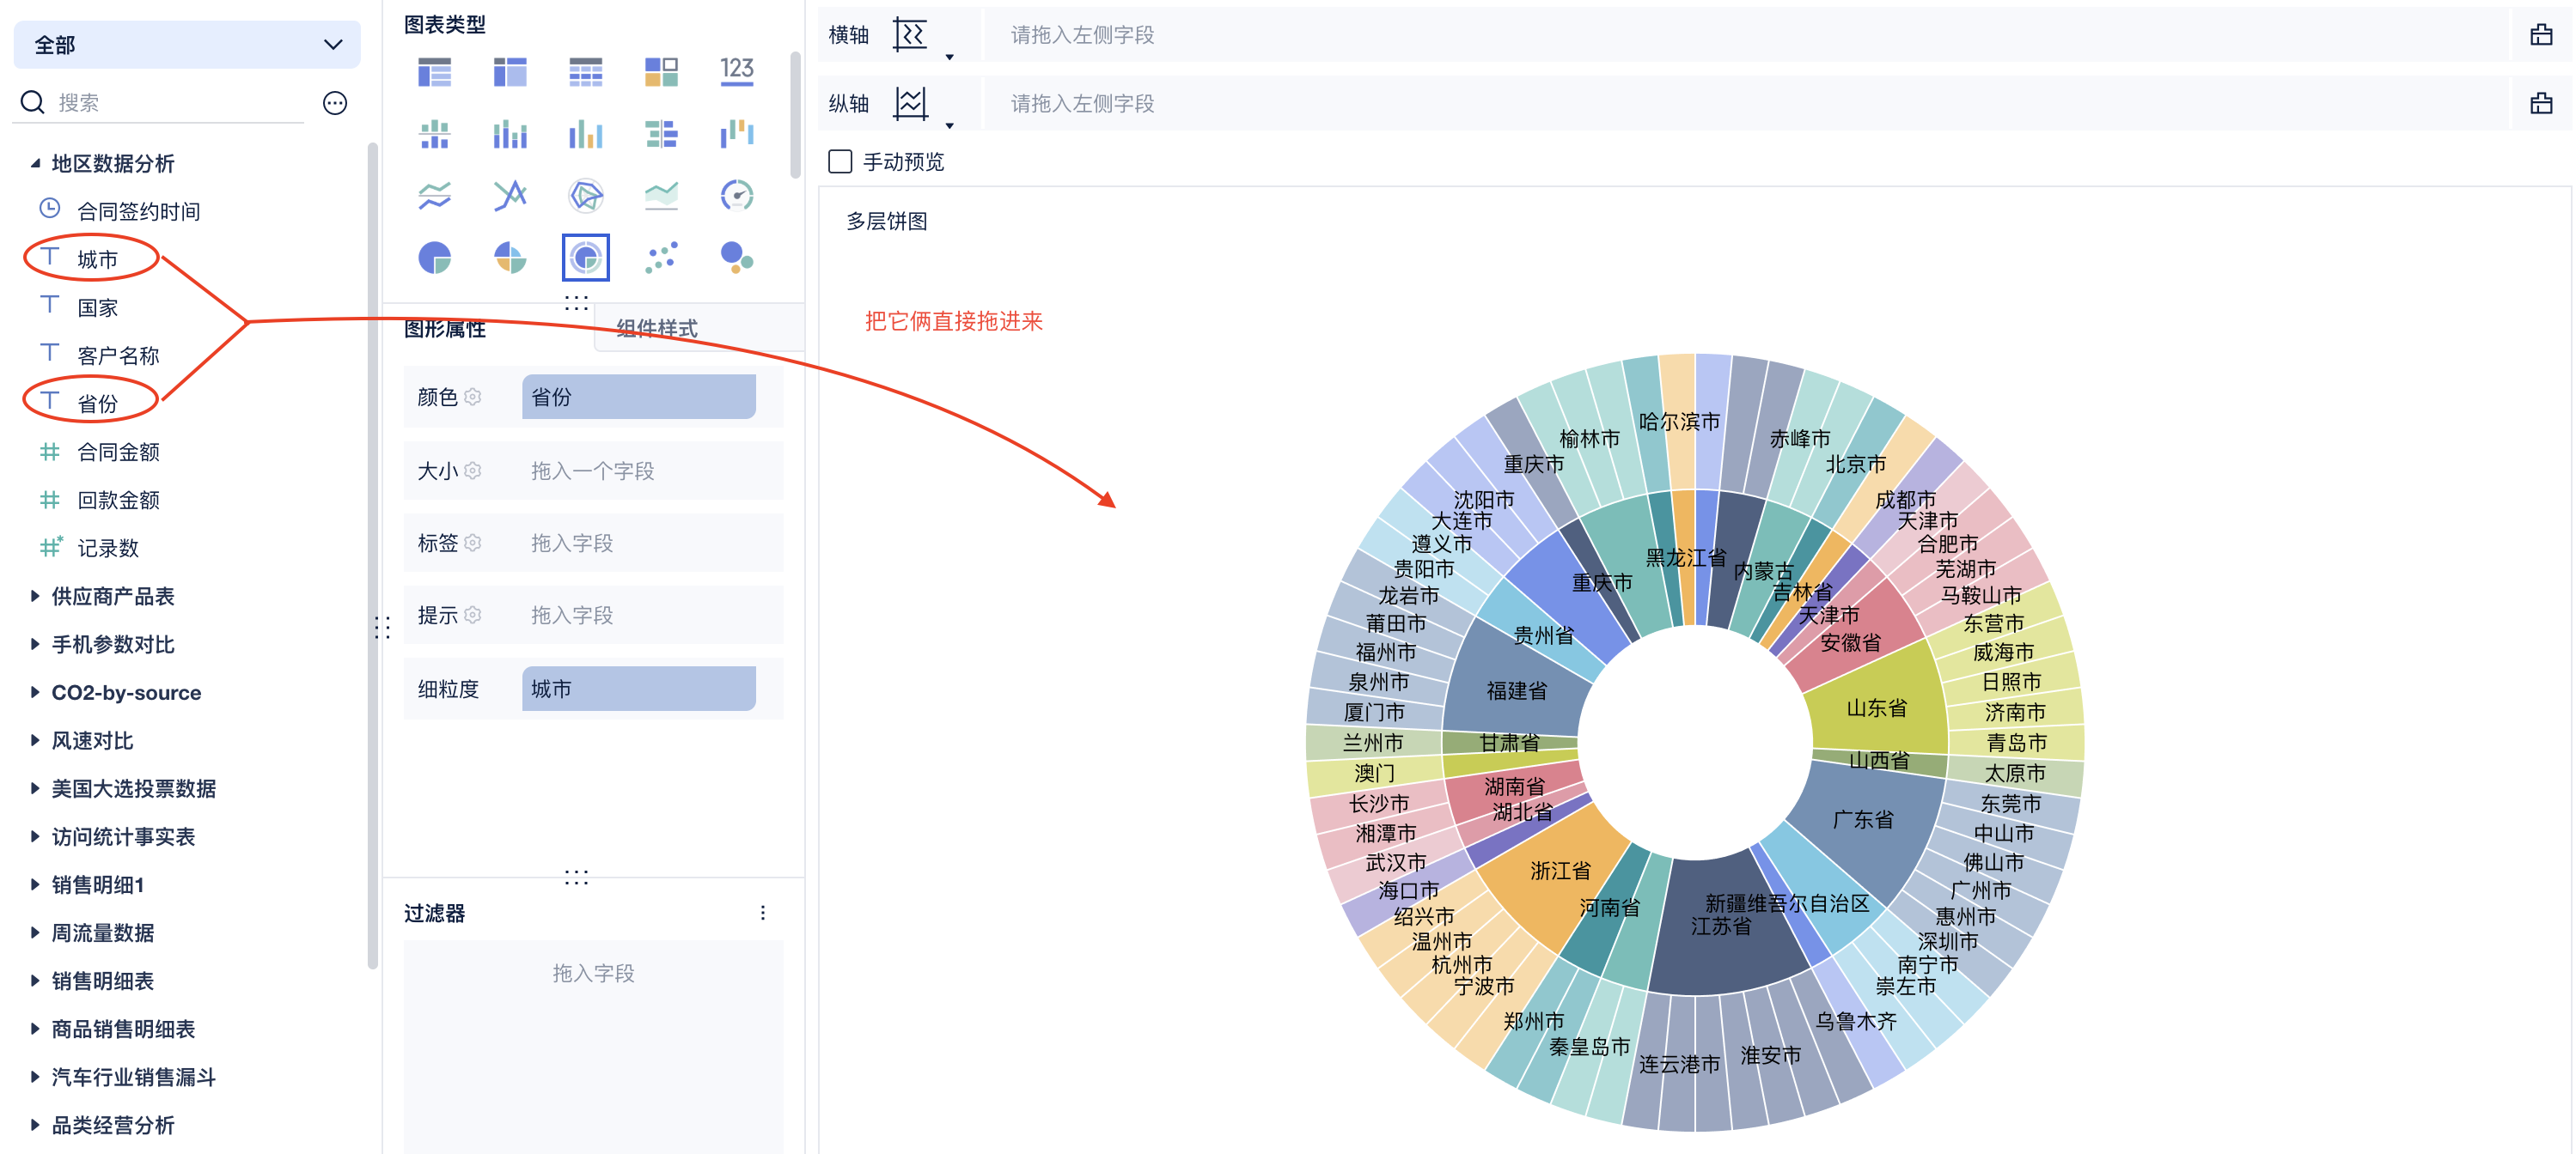Select the gauge dashboard chart icon
This screenshot has width=2576, height=1154.
pyautogui.click(x=736, y=195)
